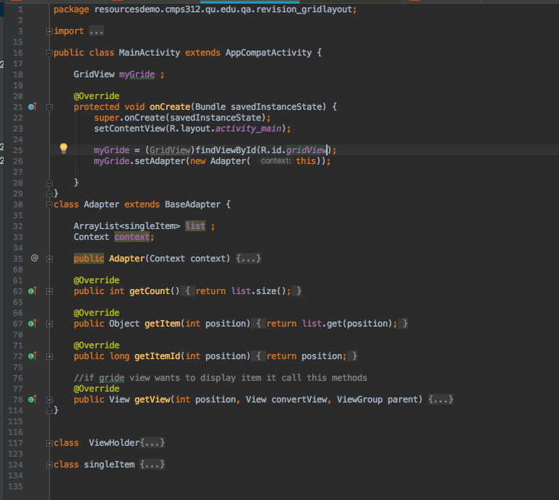The width and height of the screenshot is (559, 500).
Task: Click BaseAdapter in the Adapter class declaration
Action: pyautogui.click(x=192, y=204)
